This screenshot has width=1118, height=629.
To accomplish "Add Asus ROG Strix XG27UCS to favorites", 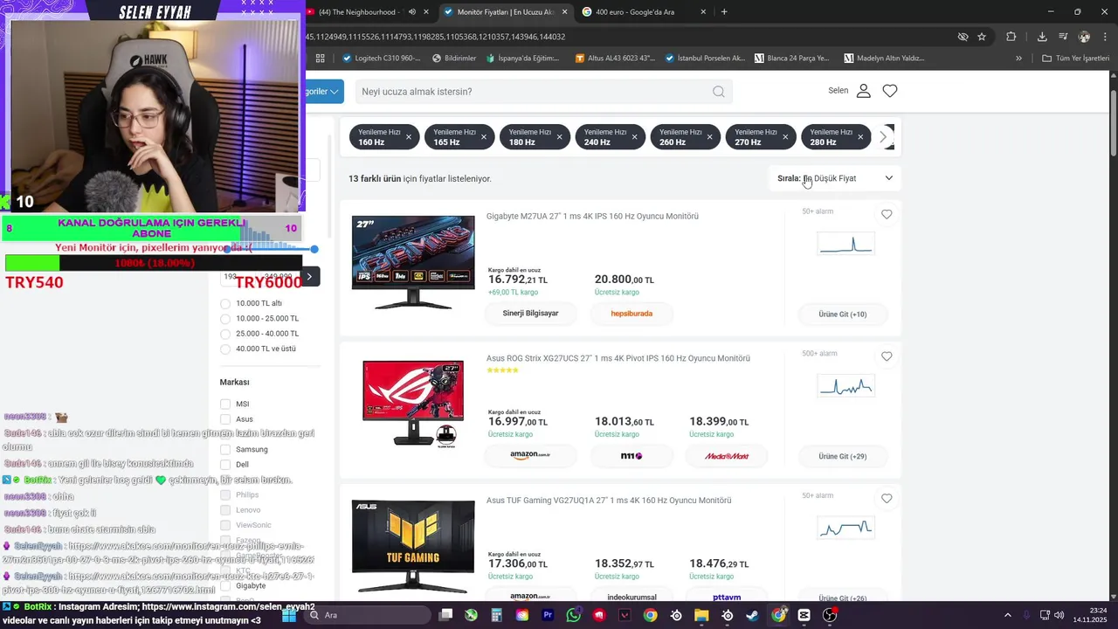I will (887, 356).
